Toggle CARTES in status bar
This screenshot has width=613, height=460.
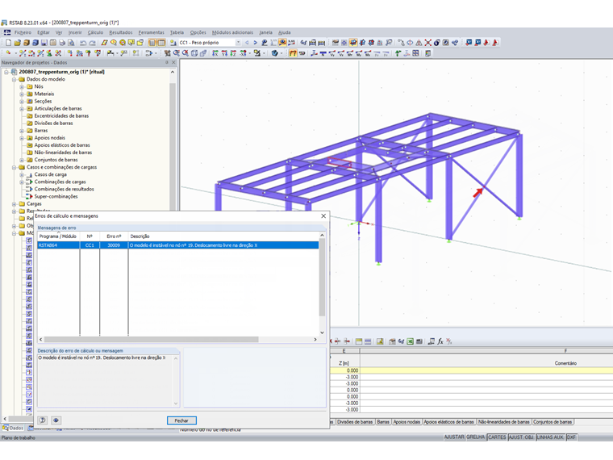coord(497,437)
